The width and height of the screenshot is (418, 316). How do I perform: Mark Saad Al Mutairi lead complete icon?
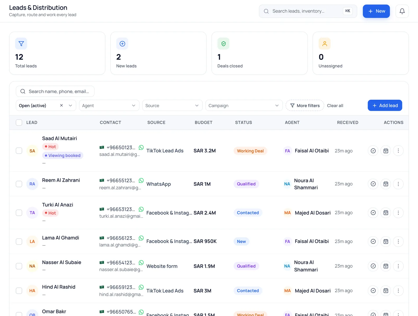373,151
